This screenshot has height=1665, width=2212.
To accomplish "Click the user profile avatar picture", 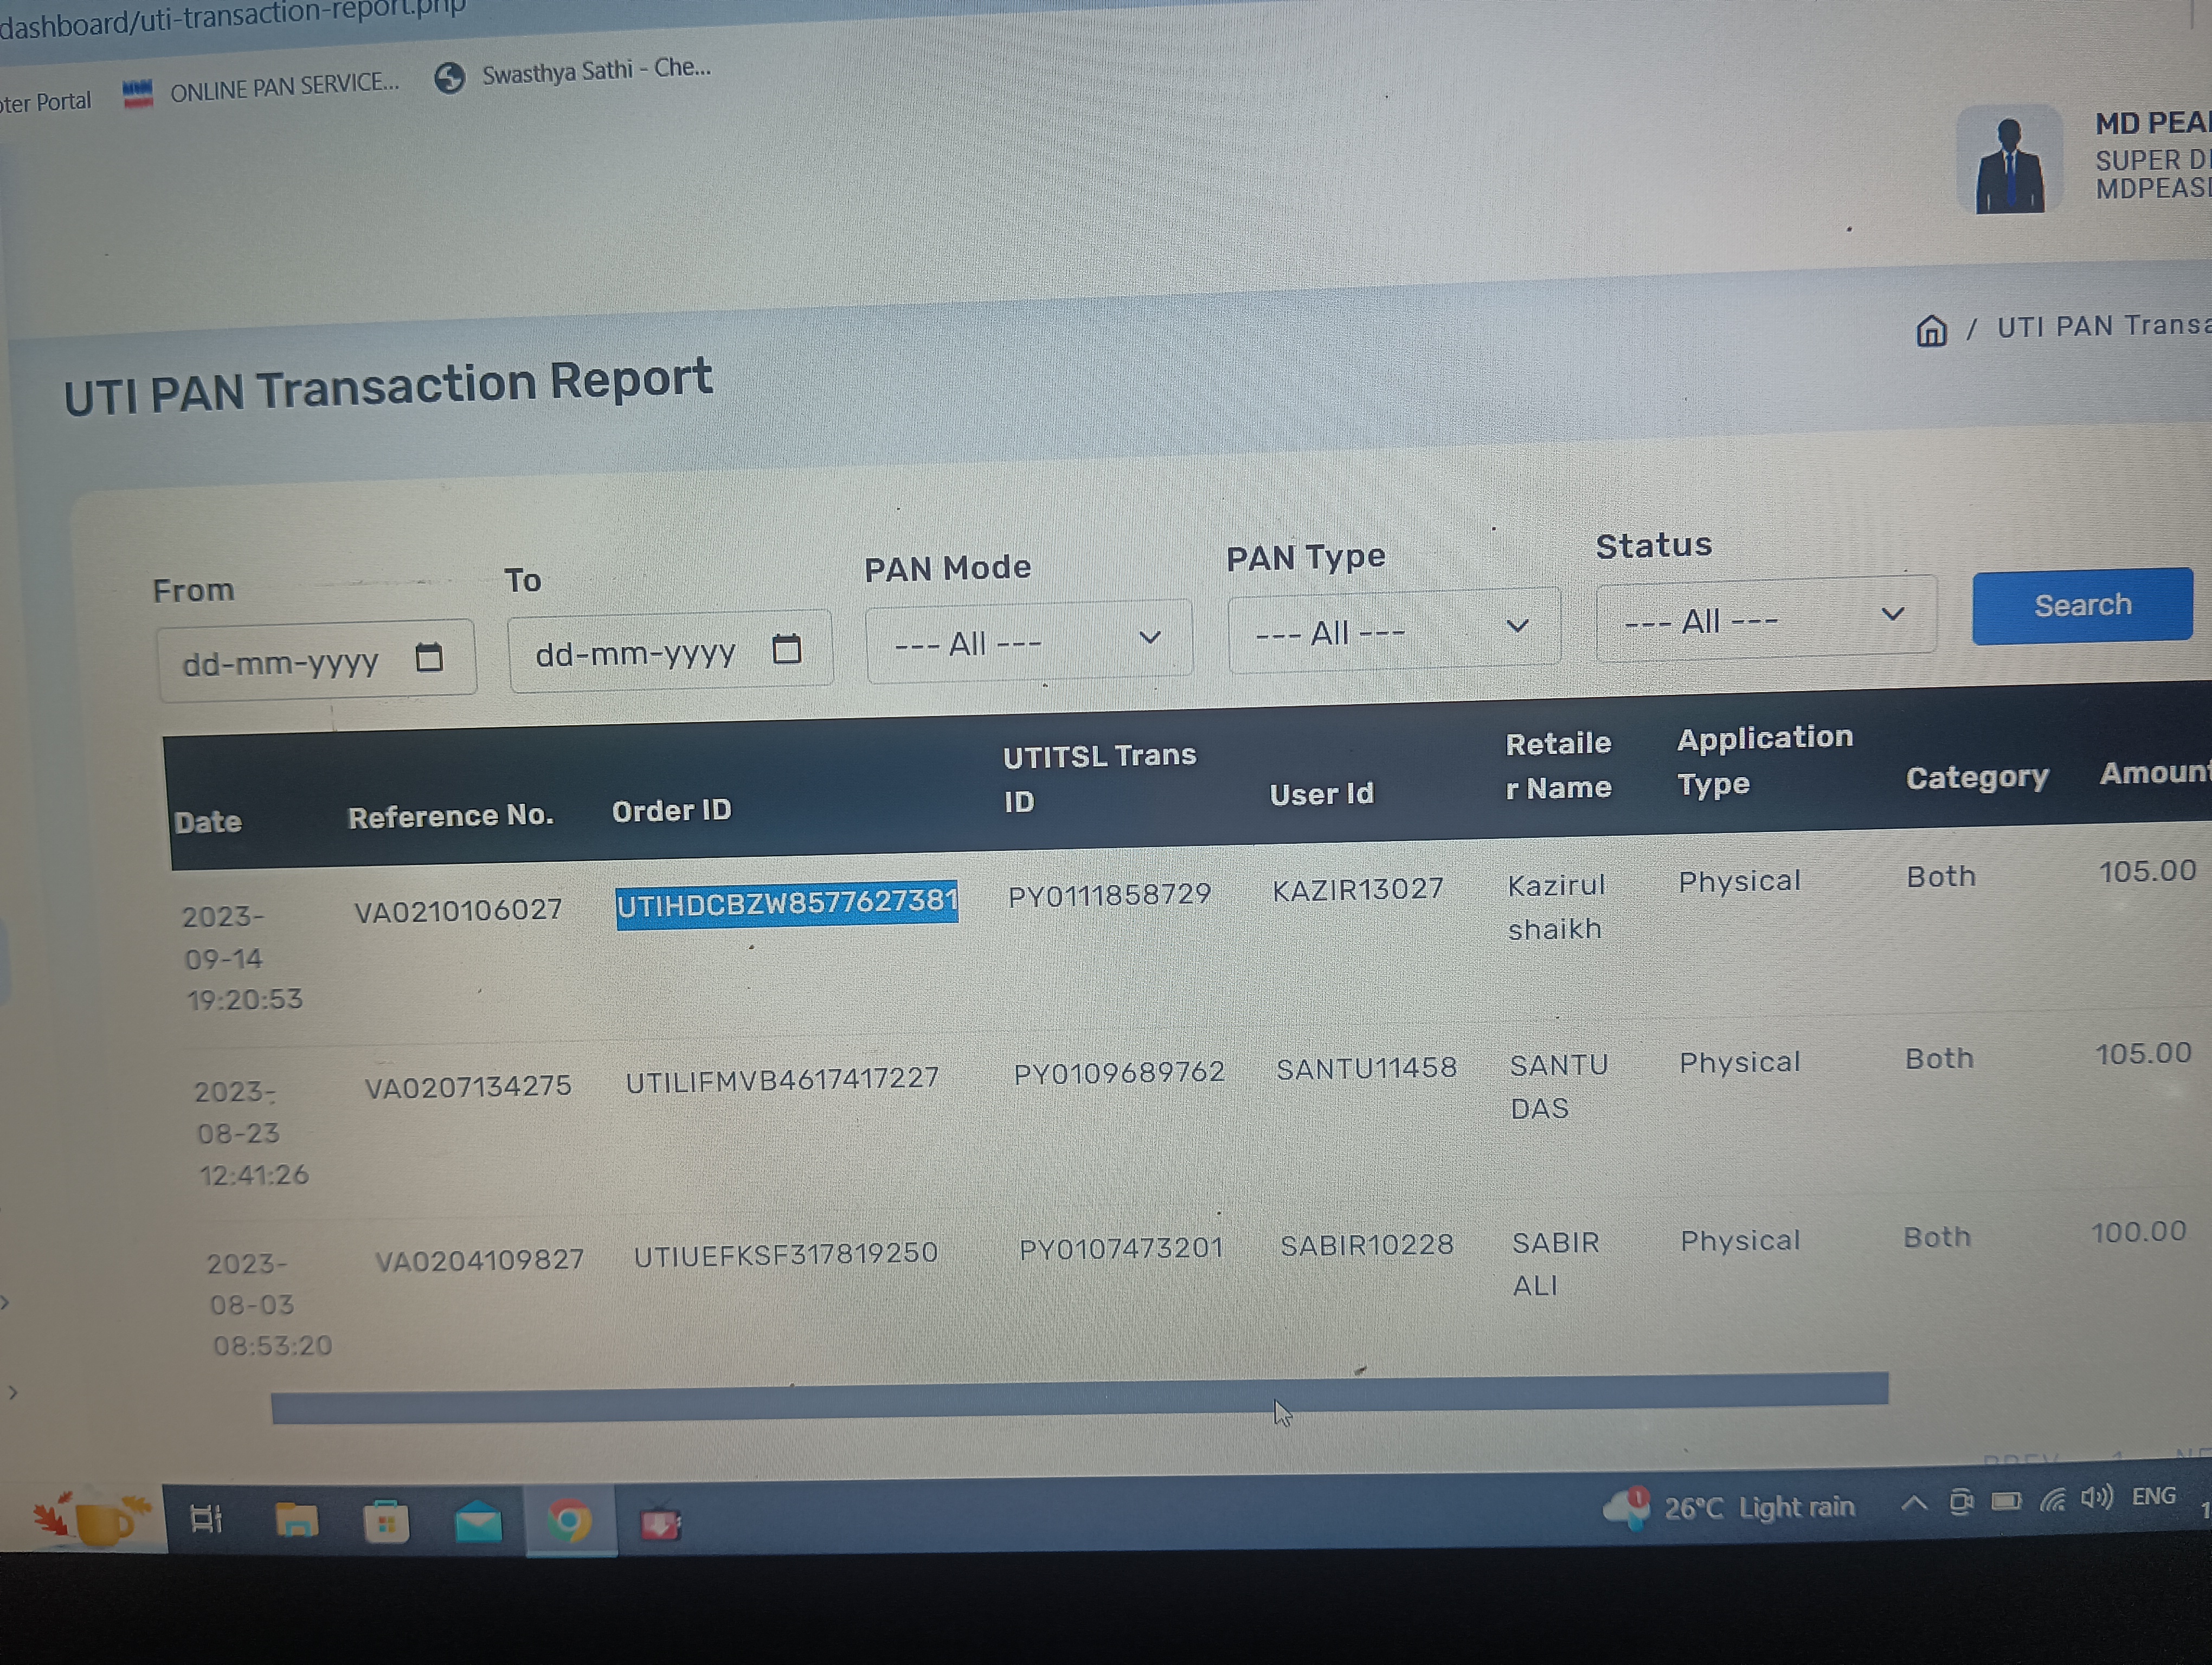I will click(x=2009, y=162).
